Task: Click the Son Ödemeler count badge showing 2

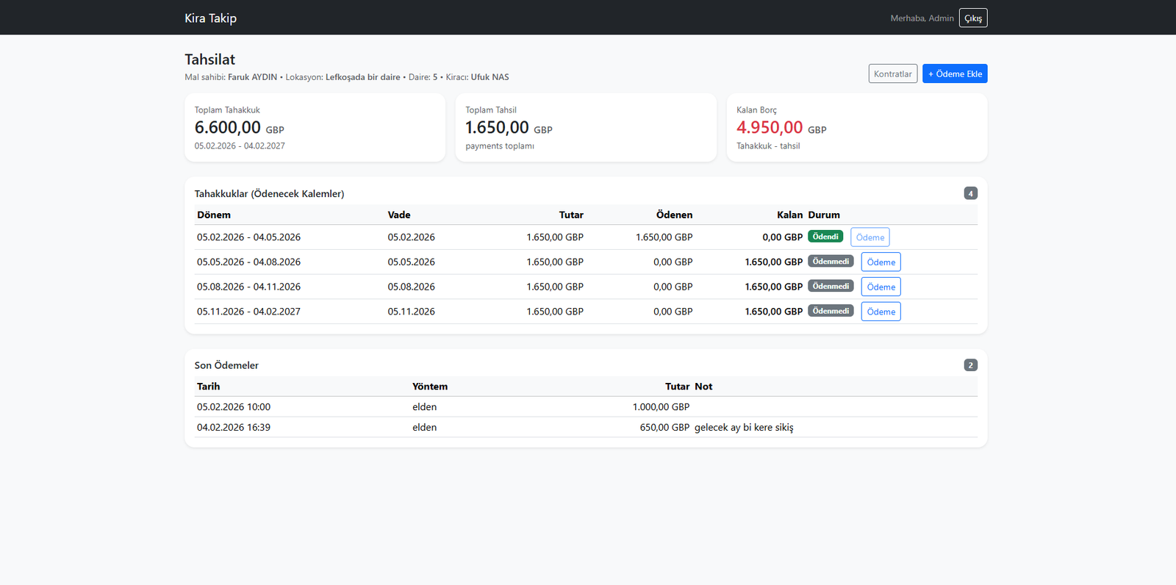Action: coord(970,365)
